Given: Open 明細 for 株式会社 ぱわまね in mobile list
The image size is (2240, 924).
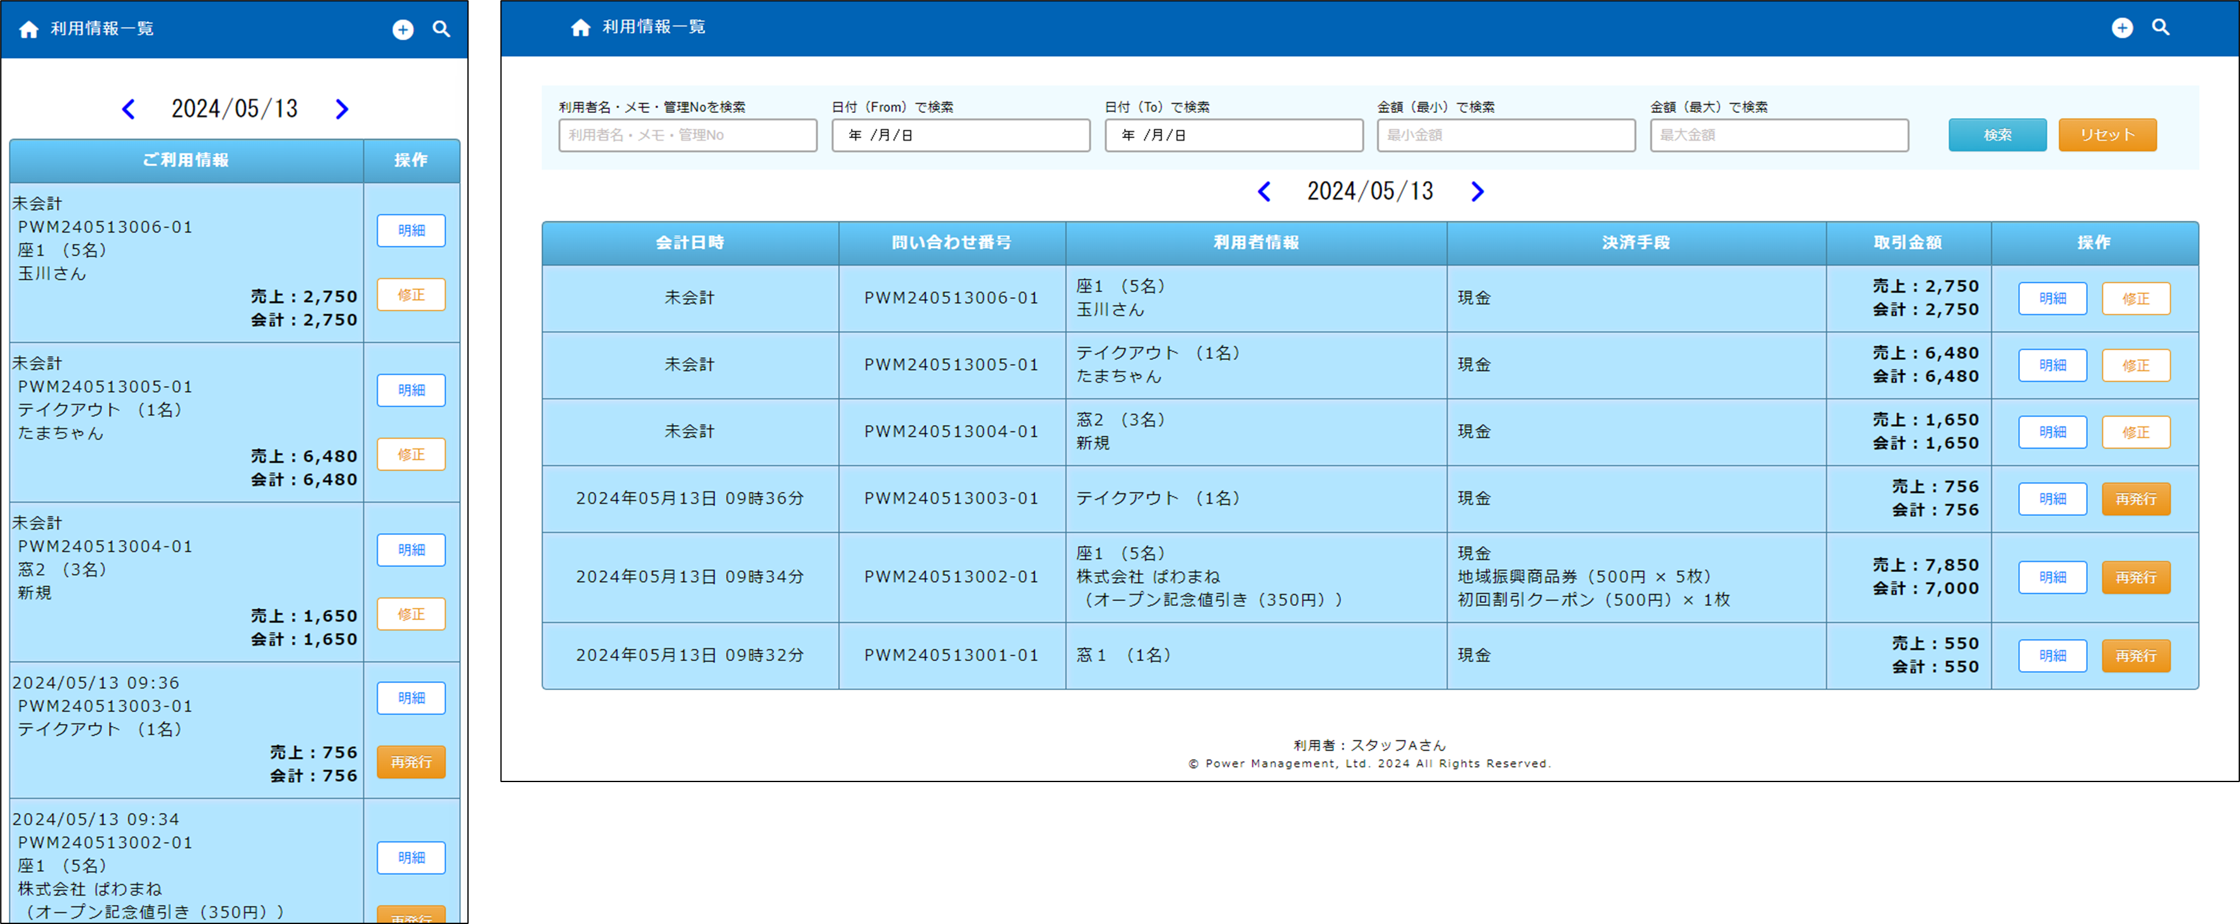Looking at the screenshot, I should (x=411, y=859).
